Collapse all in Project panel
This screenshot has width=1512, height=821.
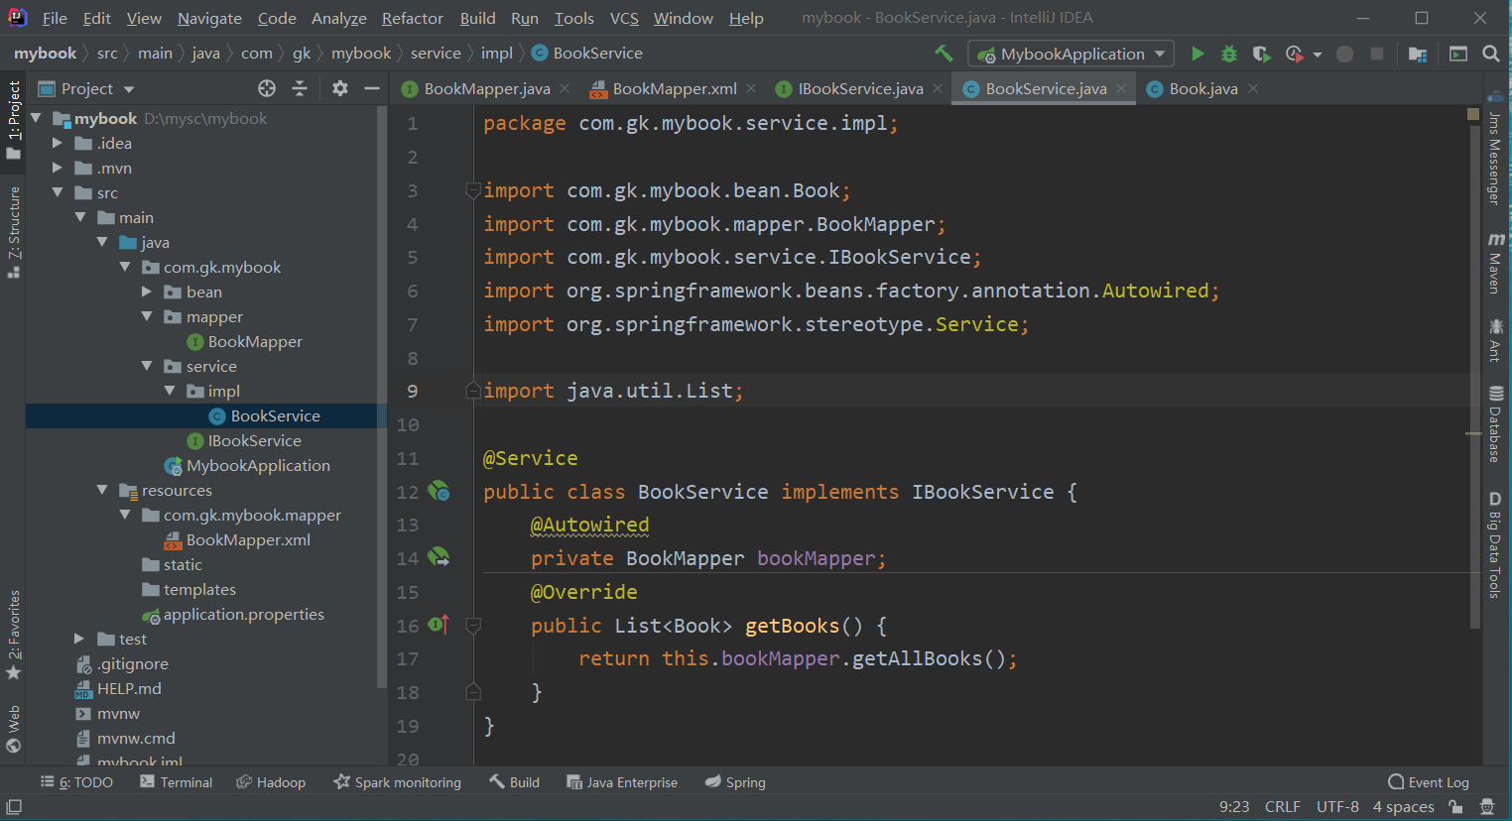click(x=300, y=88)
